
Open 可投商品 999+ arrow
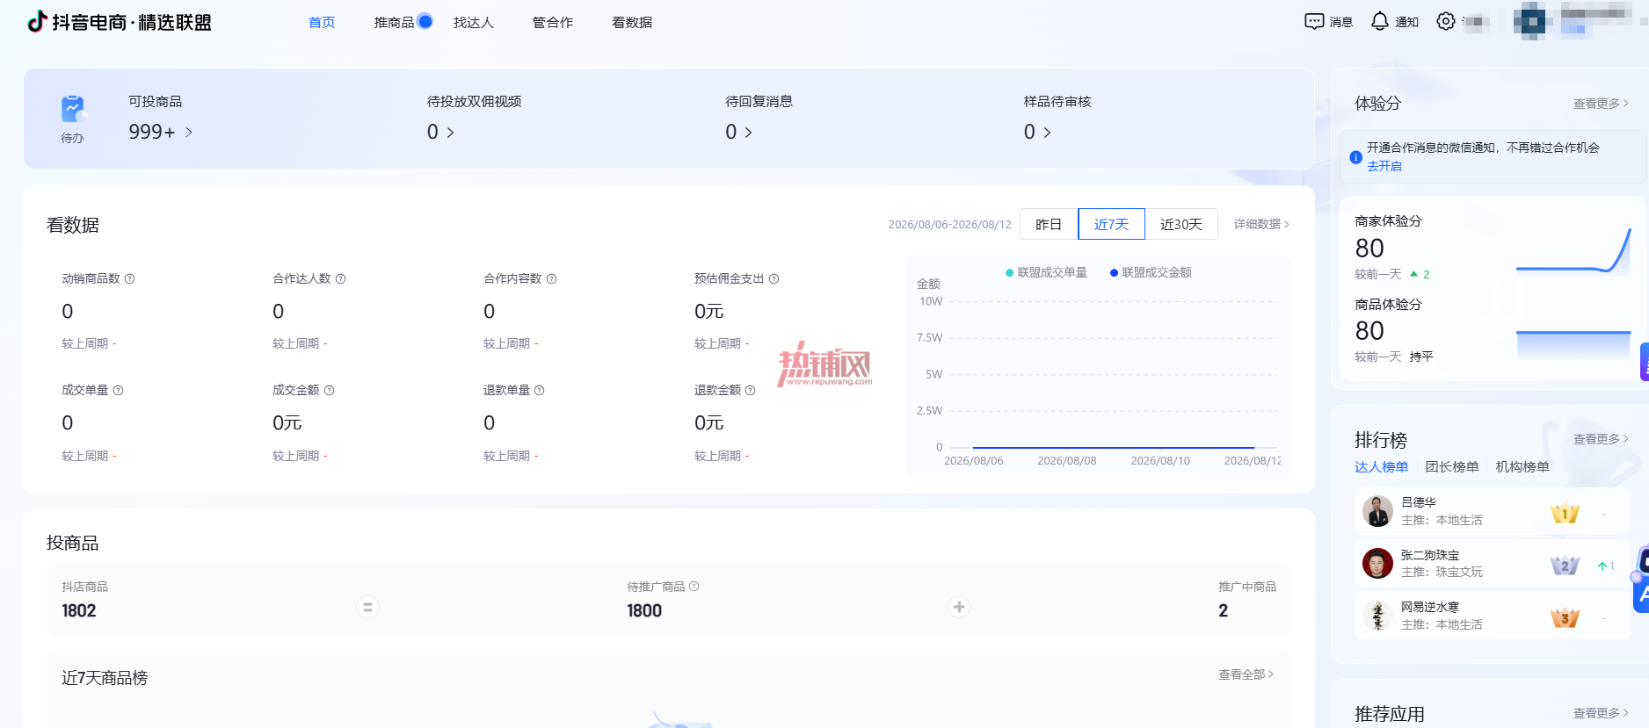click(x=189, y=133)
